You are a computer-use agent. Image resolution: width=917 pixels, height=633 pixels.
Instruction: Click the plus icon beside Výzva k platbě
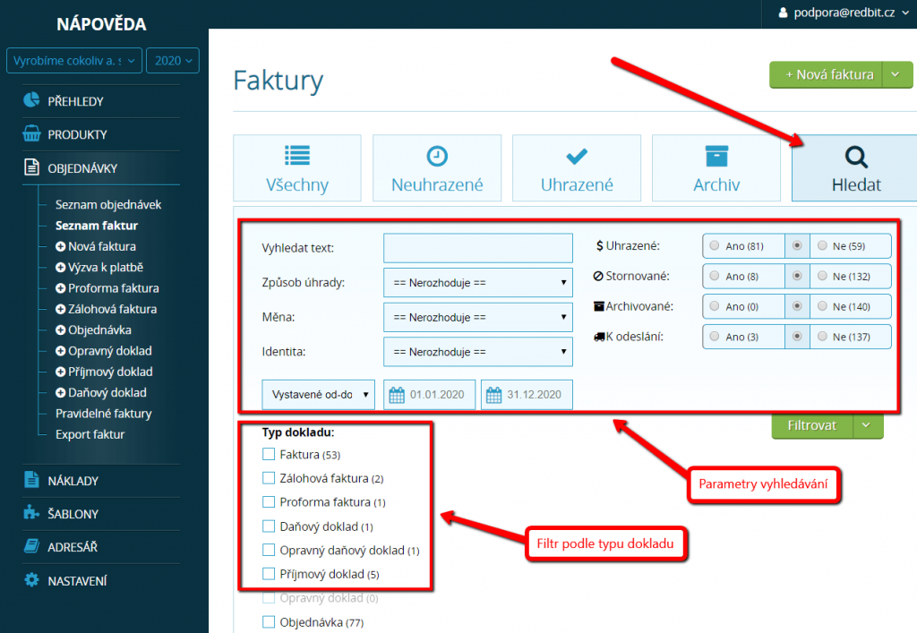coord(60,268)
